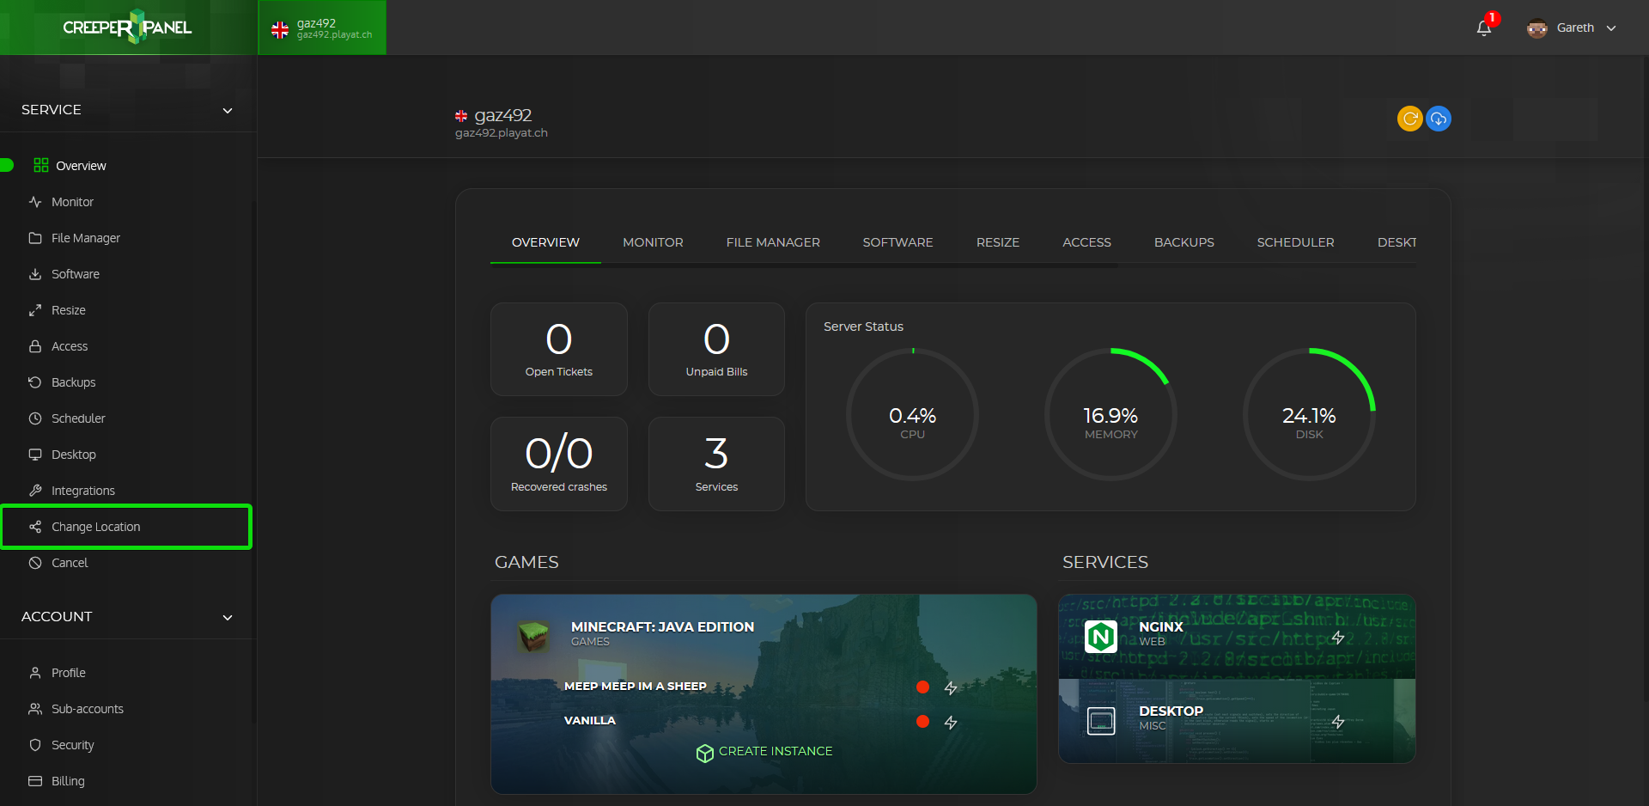Open the Open Tickets card

(x=559, y=349)
